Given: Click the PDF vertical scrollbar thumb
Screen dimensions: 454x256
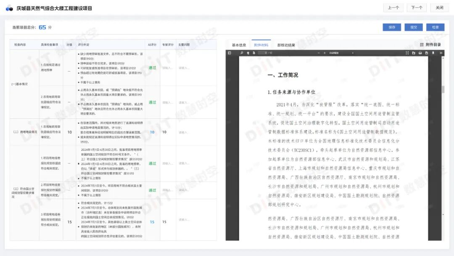Looking at the screenshot, I should 443,89.
